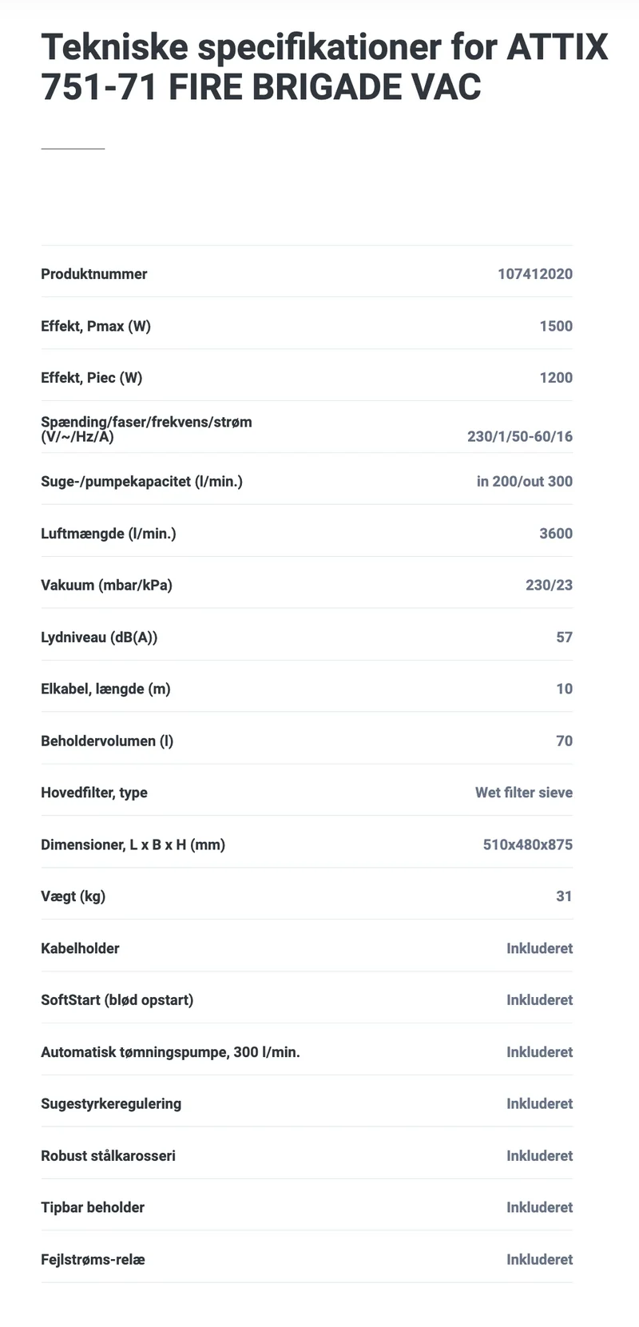The height and width of the screenshot is (1327, 639).
Task: Click the SoftStart (blød opstart) label
Action: [x=117, y=1000]
